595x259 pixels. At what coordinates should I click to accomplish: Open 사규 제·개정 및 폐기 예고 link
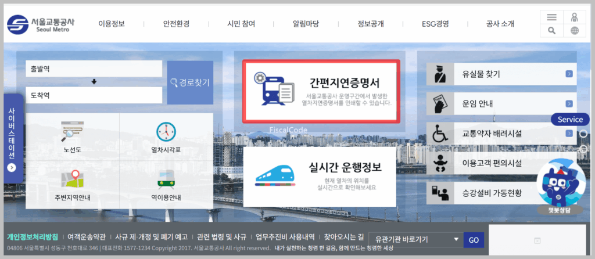point(152,237)
